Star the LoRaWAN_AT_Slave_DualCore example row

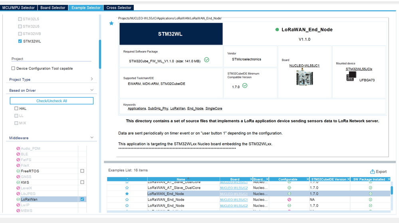click(127, 187)
